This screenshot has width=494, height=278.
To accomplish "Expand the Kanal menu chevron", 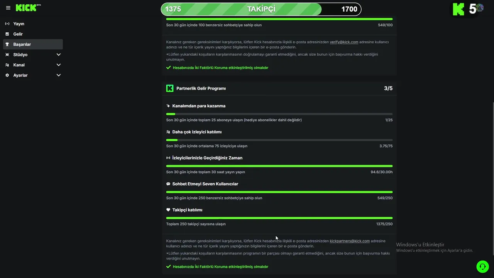I will coord(59,65).
